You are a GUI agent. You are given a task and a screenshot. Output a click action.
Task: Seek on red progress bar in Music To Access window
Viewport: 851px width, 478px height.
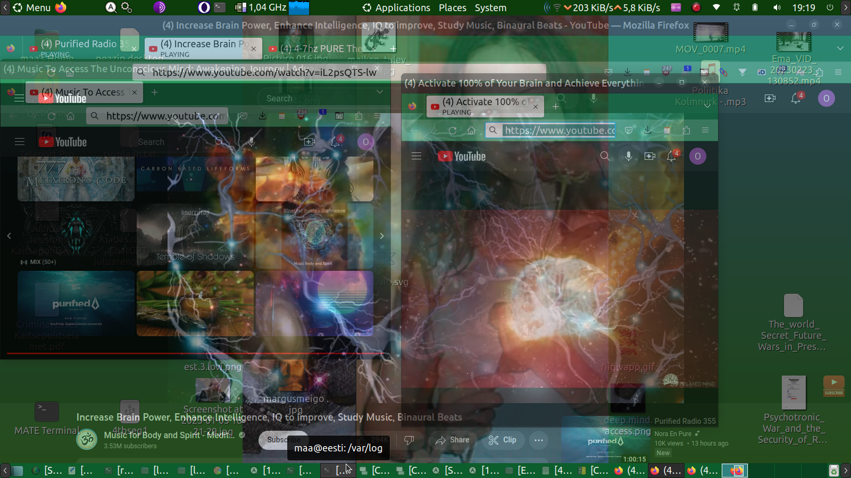pyautogui.click(x=195, y=353)
